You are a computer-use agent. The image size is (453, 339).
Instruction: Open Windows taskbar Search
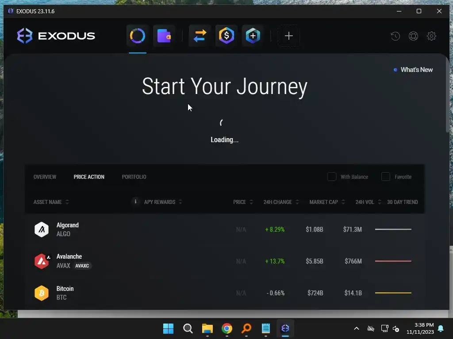(x=188, y=328)
